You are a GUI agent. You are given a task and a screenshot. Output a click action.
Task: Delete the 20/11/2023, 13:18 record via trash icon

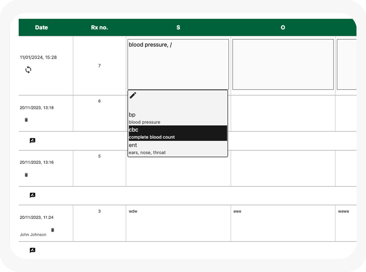click(26, 120)
